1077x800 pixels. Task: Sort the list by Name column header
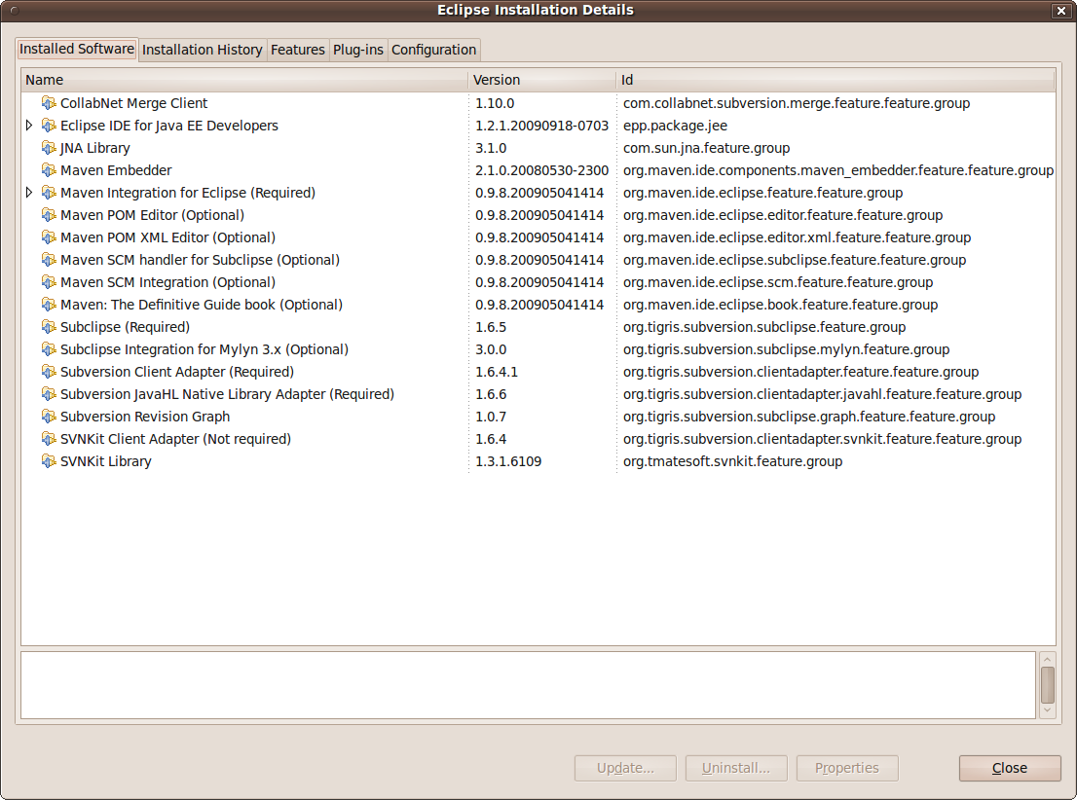[244, 80]
